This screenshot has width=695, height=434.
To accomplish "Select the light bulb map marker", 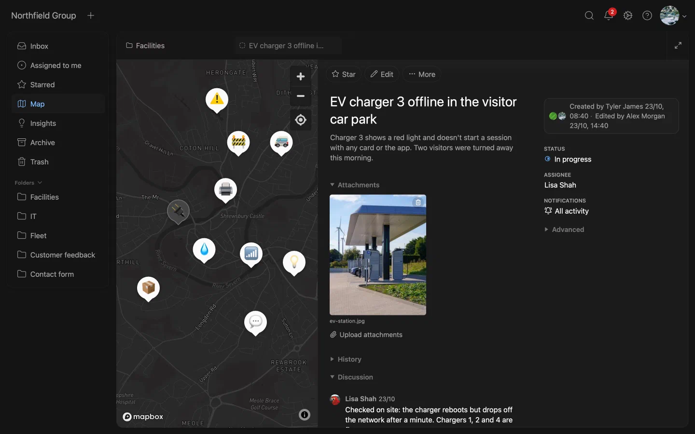I will (x=294, y=262).
